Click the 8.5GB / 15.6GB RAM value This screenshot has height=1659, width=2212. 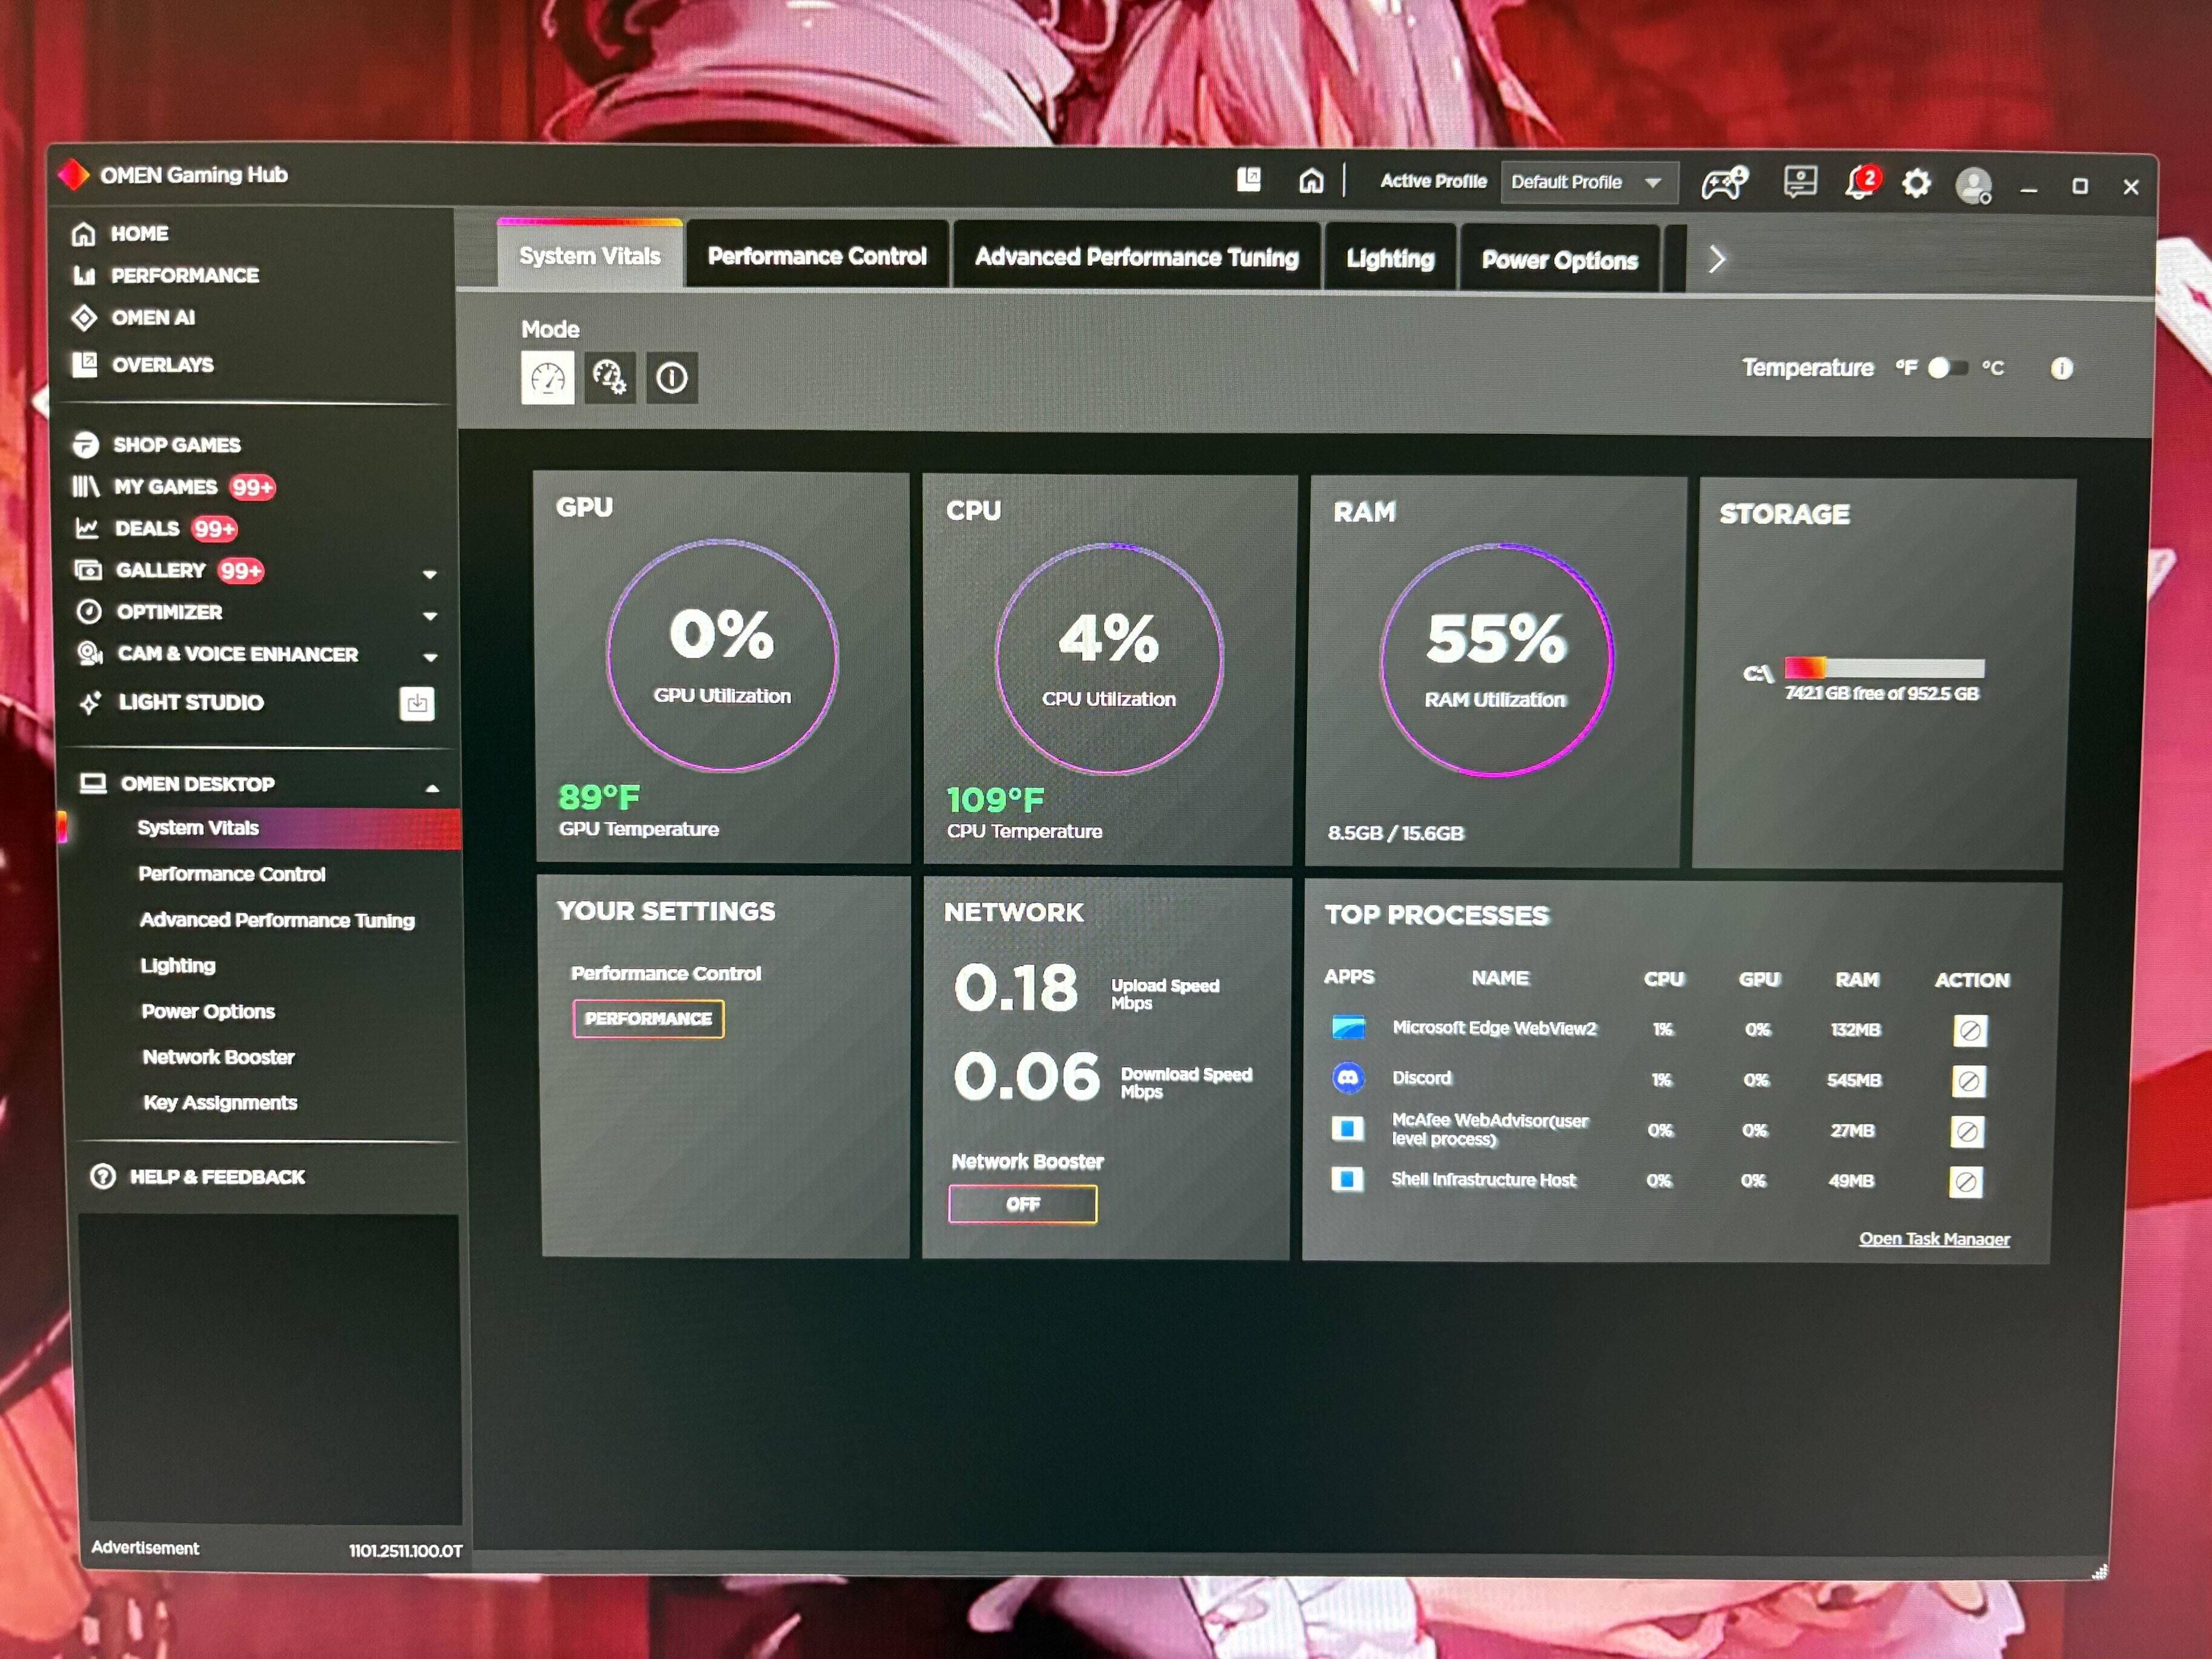(x=1396, y=833)
